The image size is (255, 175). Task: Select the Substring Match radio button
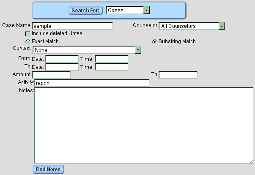point(154,41)
